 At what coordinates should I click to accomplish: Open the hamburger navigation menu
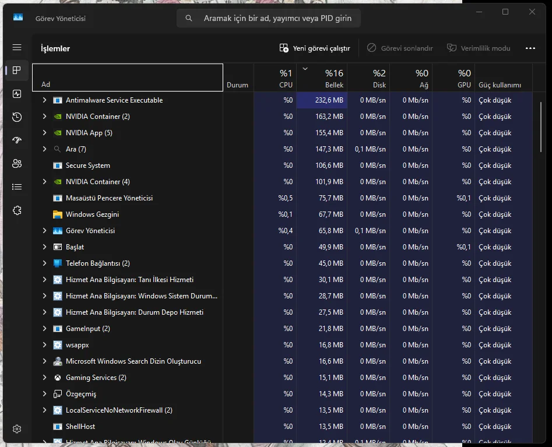click(17, 47)
